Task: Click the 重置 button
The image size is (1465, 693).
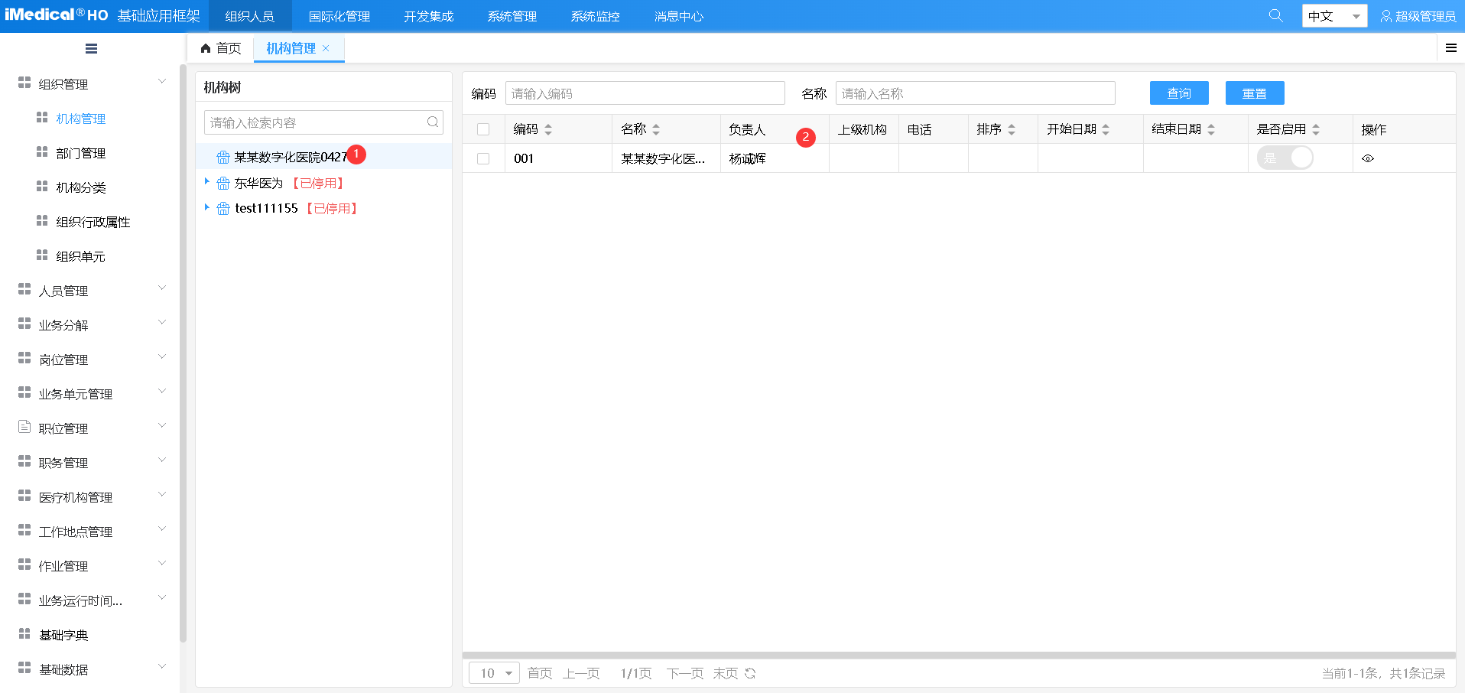Action: click(x=1254, y=93)
